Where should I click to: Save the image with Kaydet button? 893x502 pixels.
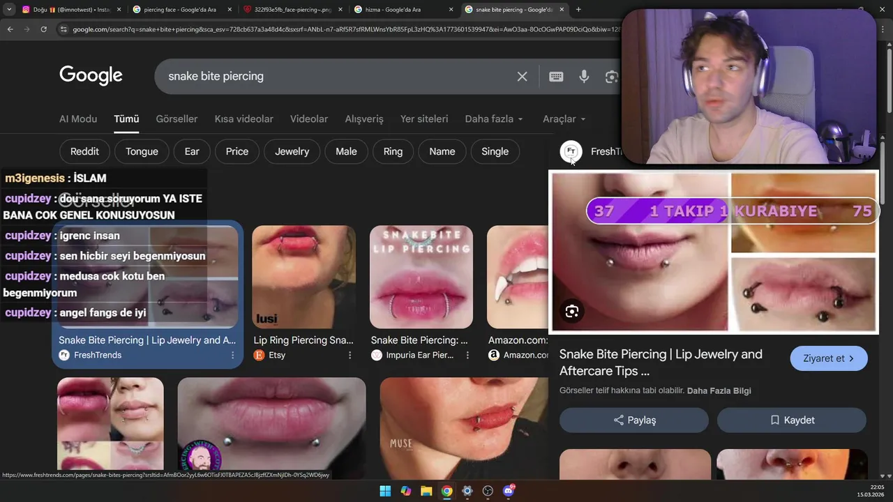coord(792,420)
